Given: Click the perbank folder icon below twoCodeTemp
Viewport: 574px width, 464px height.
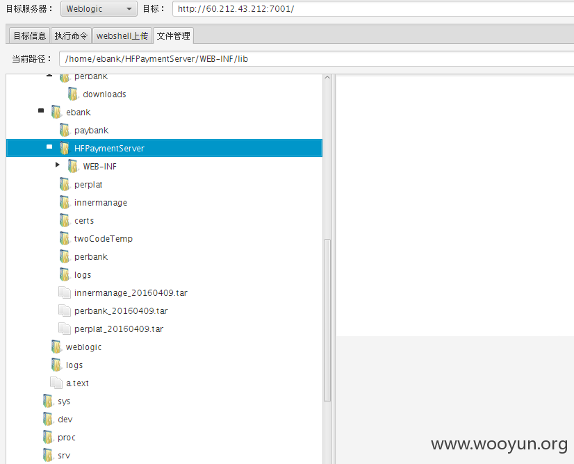Looking at the screenshot, I should coord(65,256).
